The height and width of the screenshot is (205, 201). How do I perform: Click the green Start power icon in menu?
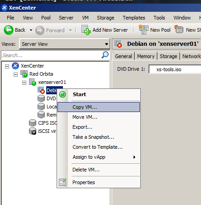coord(62,94)
